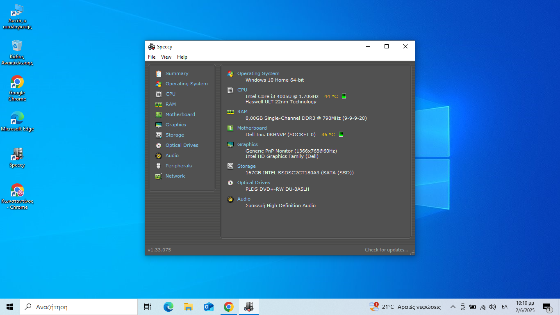
Task: Click the RAM heading link in summary
Action: coord(242,112)
